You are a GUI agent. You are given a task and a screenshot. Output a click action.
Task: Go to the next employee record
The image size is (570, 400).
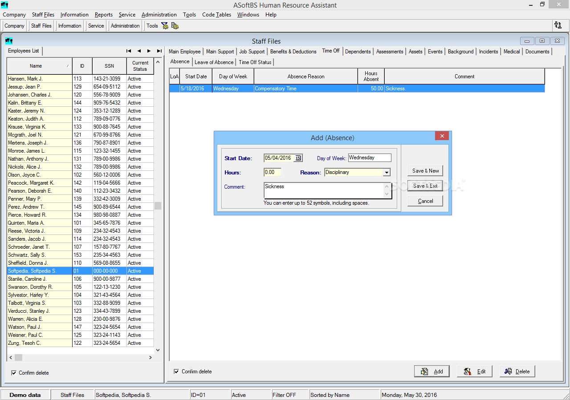click(149, 51)
